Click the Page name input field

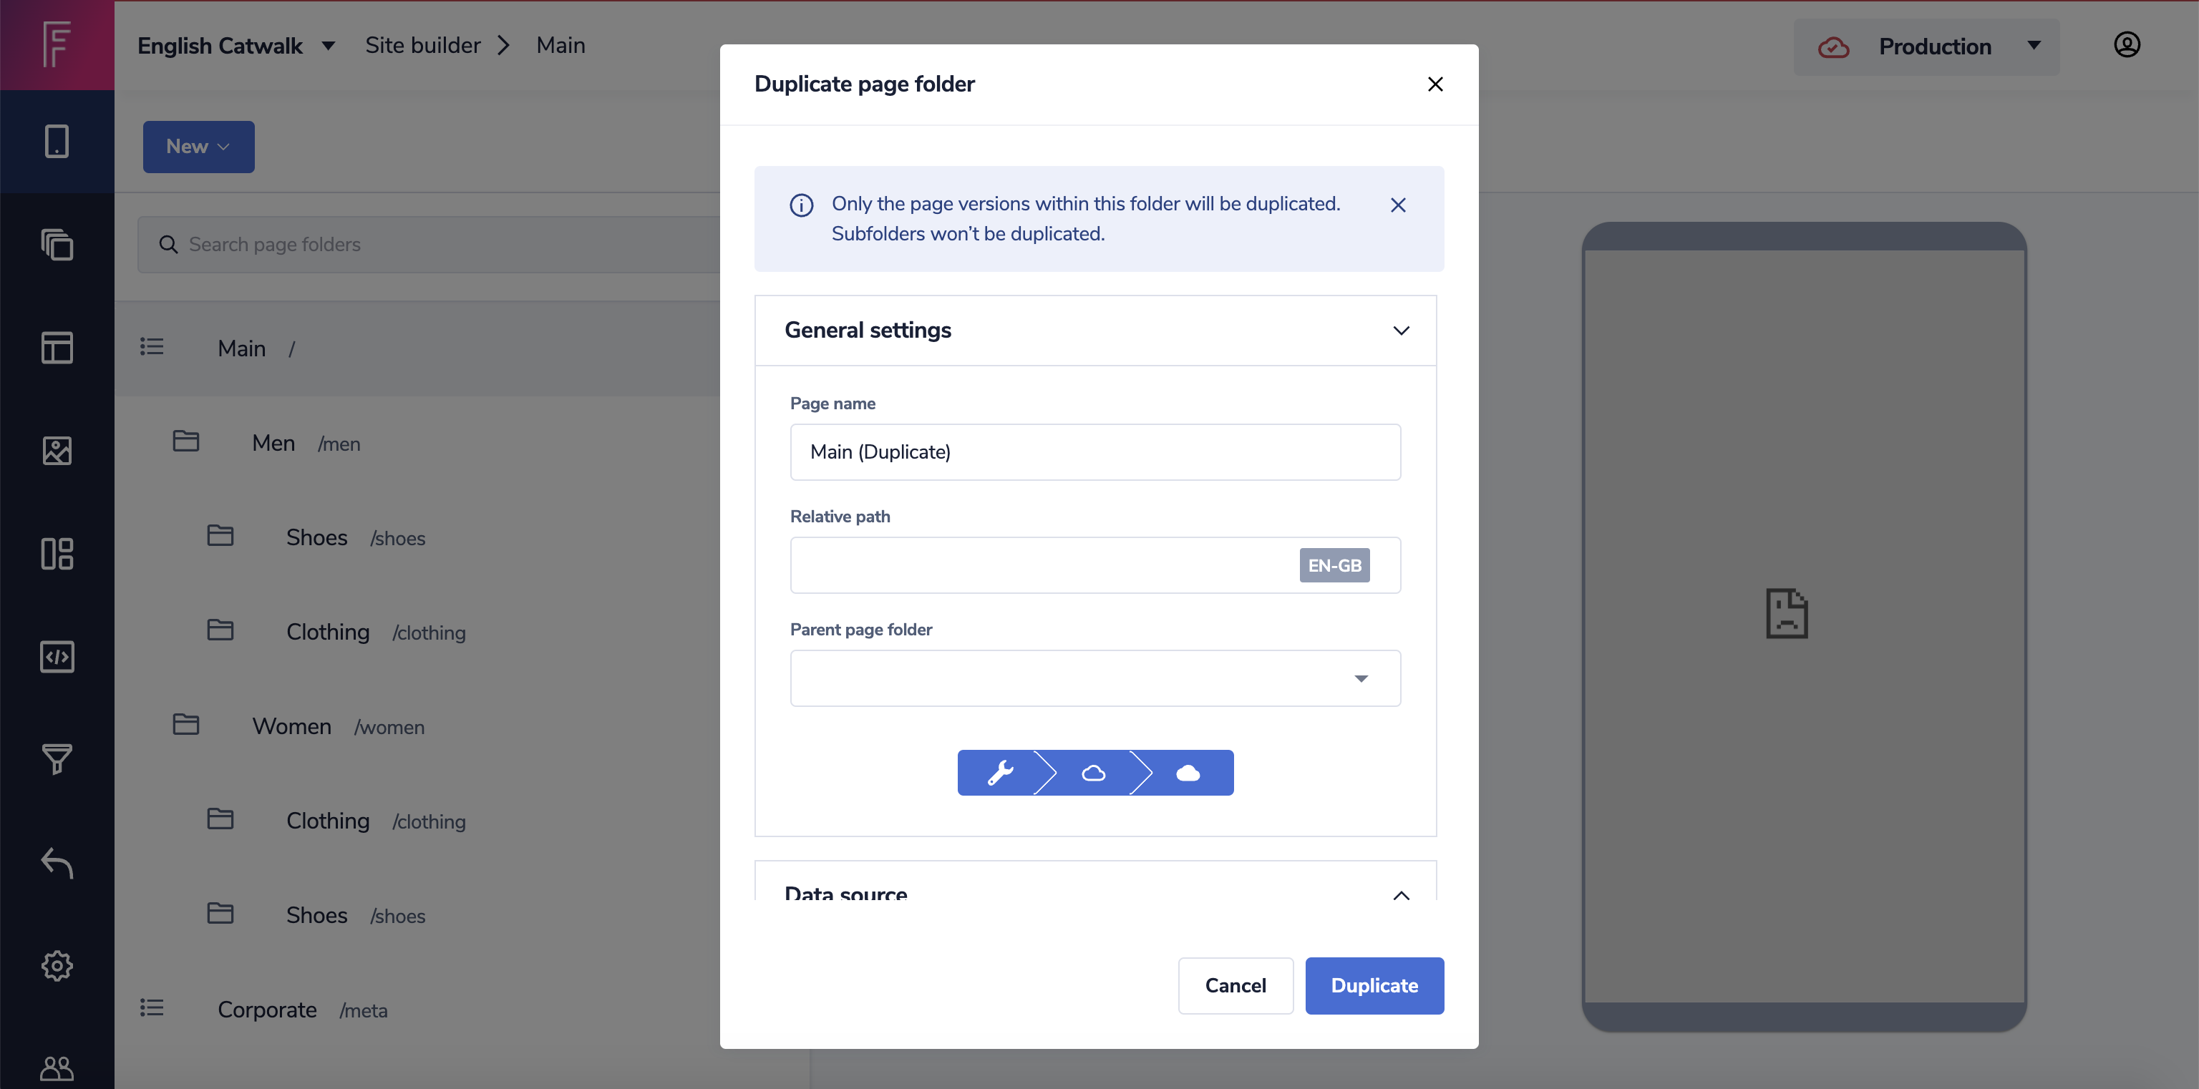click(1095, 452)
